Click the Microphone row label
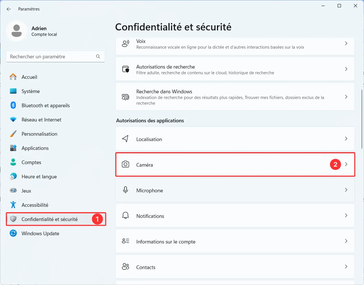The height and width of the screenshot is (285, 364). click(150, 191)
